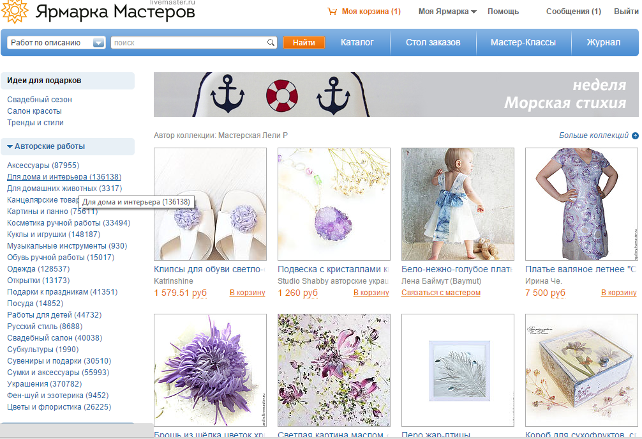
Task: Add the 1 260 руб pendant to cart
Action: [x=371, y=293]
